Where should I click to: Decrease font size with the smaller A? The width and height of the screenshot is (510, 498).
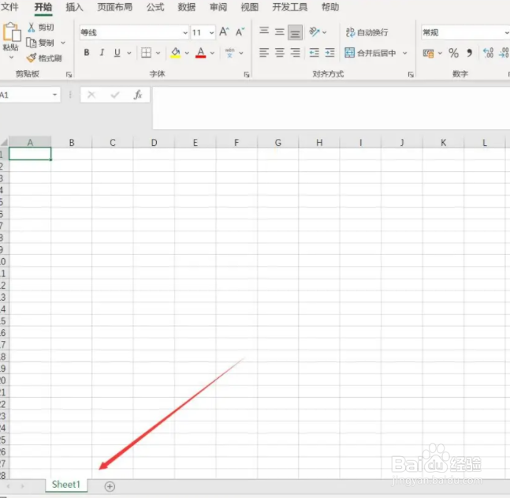click(240, 32)
